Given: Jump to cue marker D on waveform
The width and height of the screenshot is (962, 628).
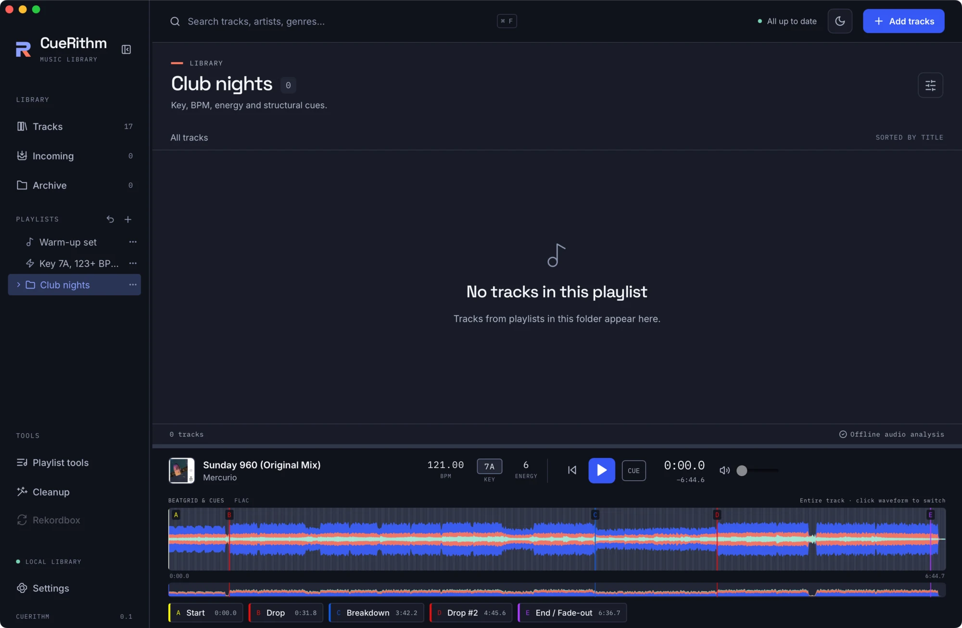Looking at the screenshot, I should (x=717, y=515).
